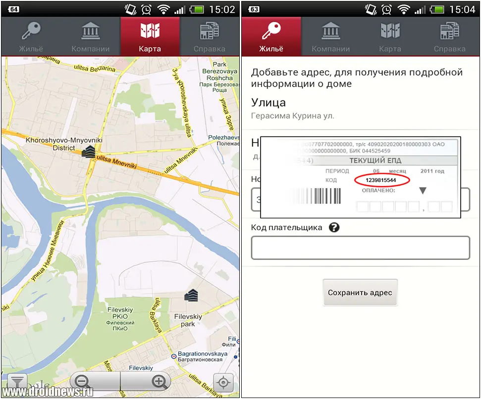Tap the clock 15:04 in right status bar
481x399 pixels.
coord(462,9)
